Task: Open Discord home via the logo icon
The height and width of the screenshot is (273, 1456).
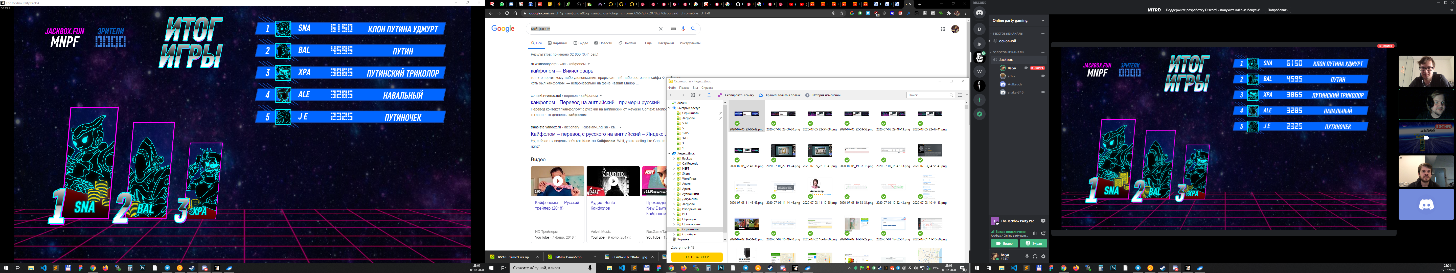Action: click(x=980, y=13)
